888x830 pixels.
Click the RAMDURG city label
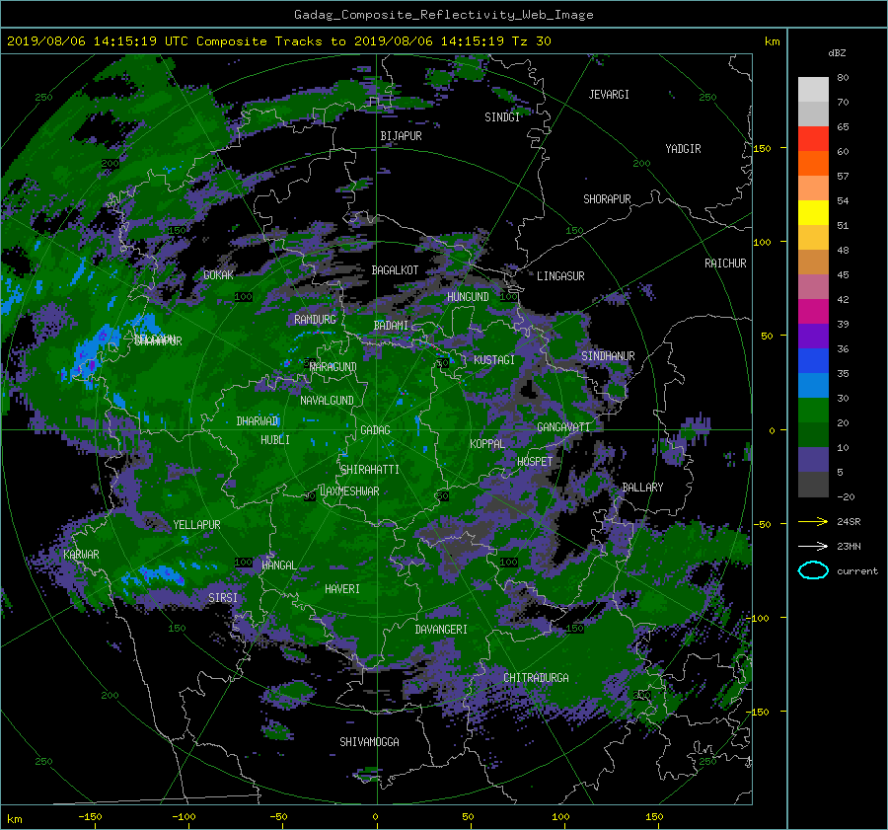tap(315, 320)
